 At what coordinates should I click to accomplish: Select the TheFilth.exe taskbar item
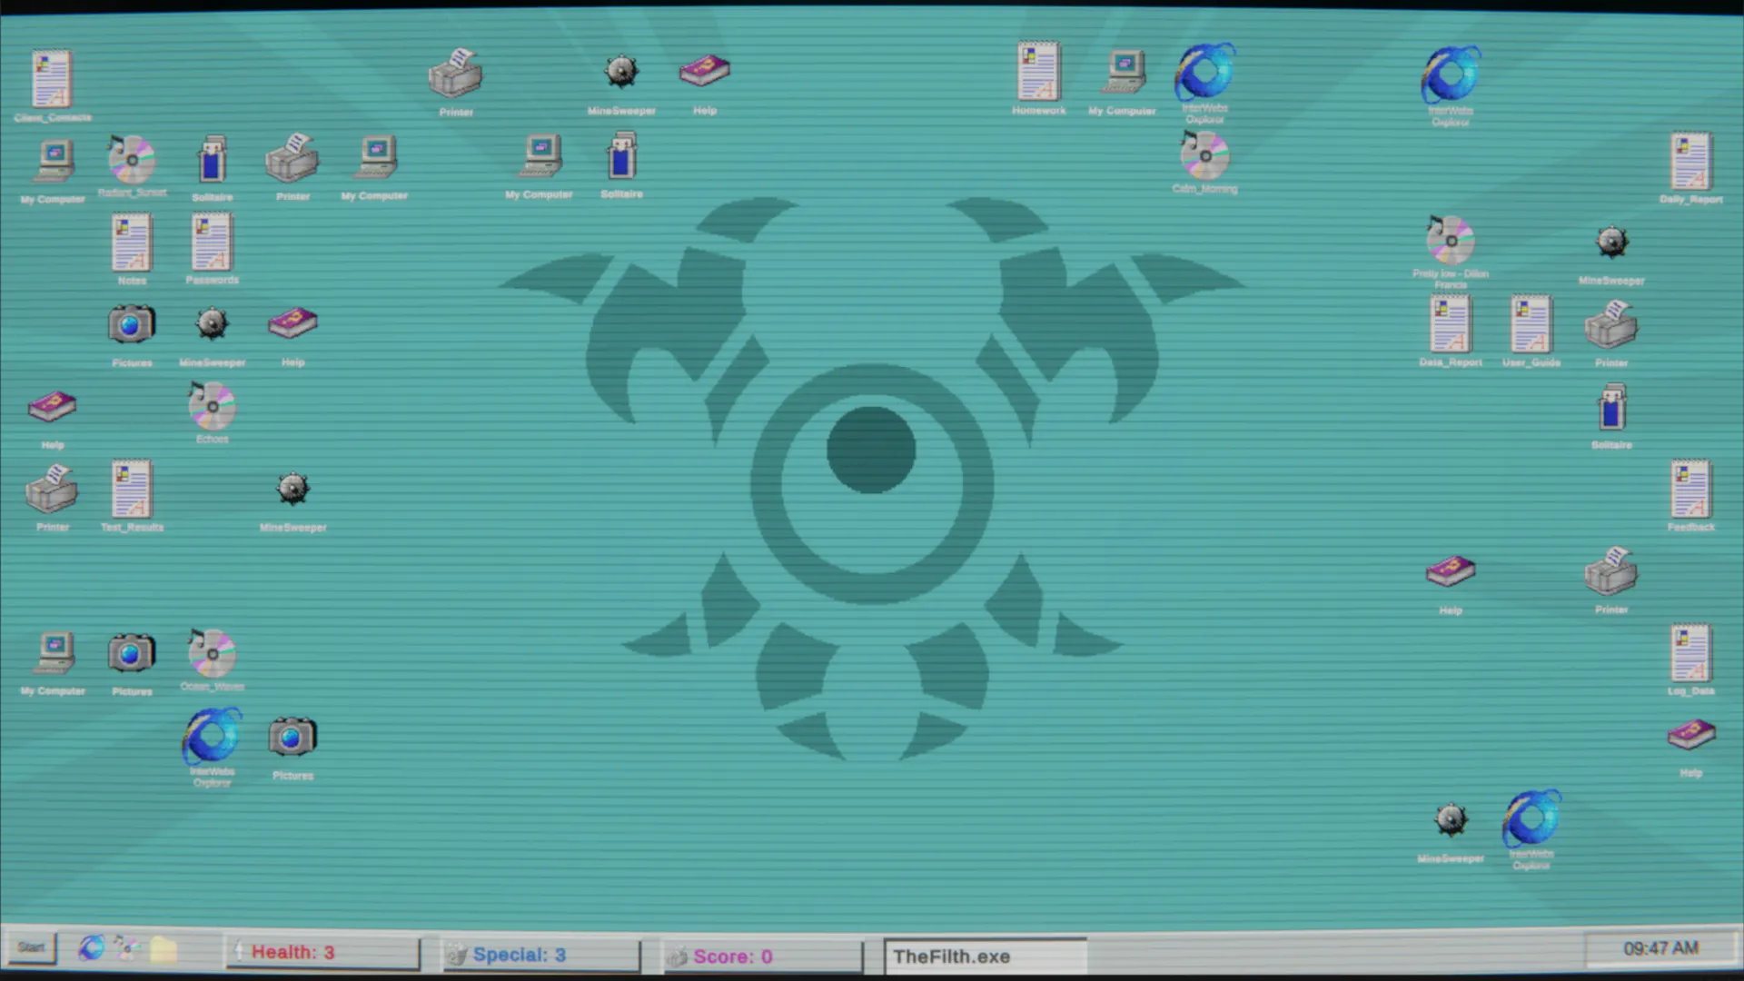pyautogui.click(x=986, y=956)
